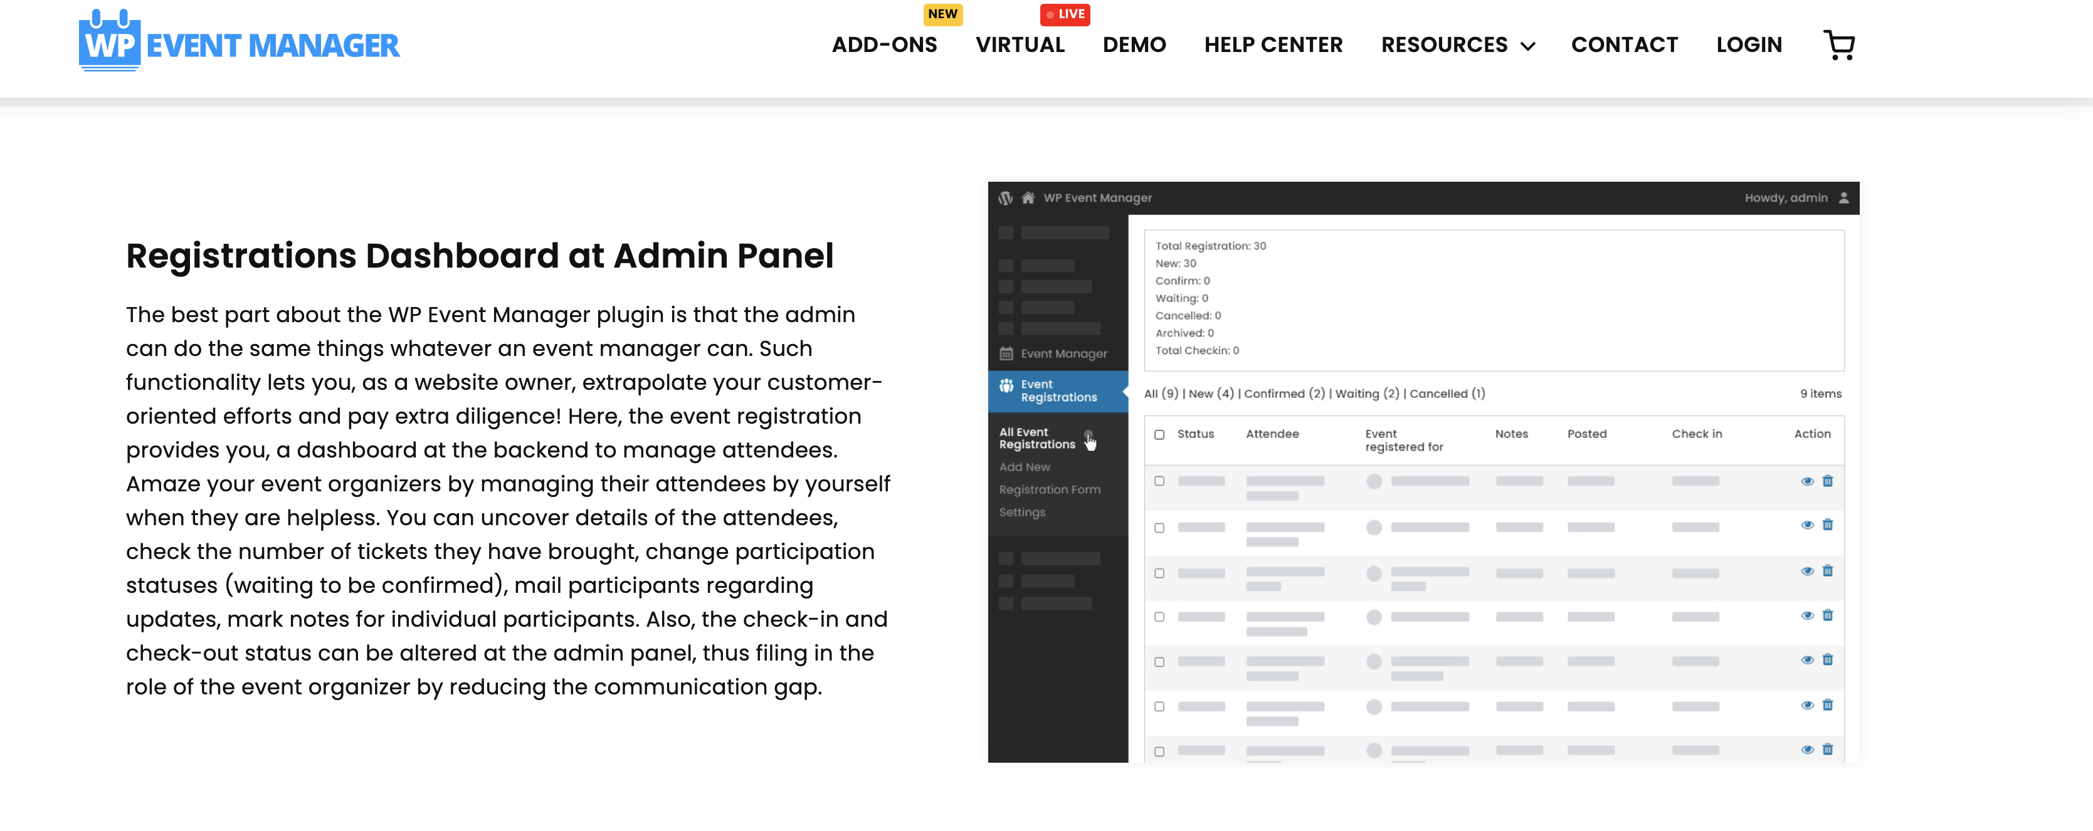The height and width of the screenshot is (831, 2093).
Task: Click the WP Event Manager logo
Action: [x=239, y=42]
